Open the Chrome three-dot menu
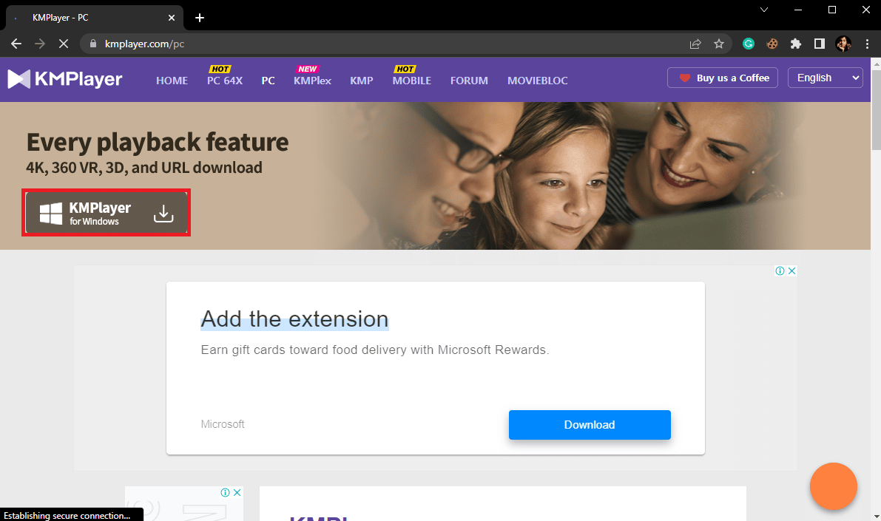Image resolution: width=881 pixels, height=521 pixels. pos(868,44)
